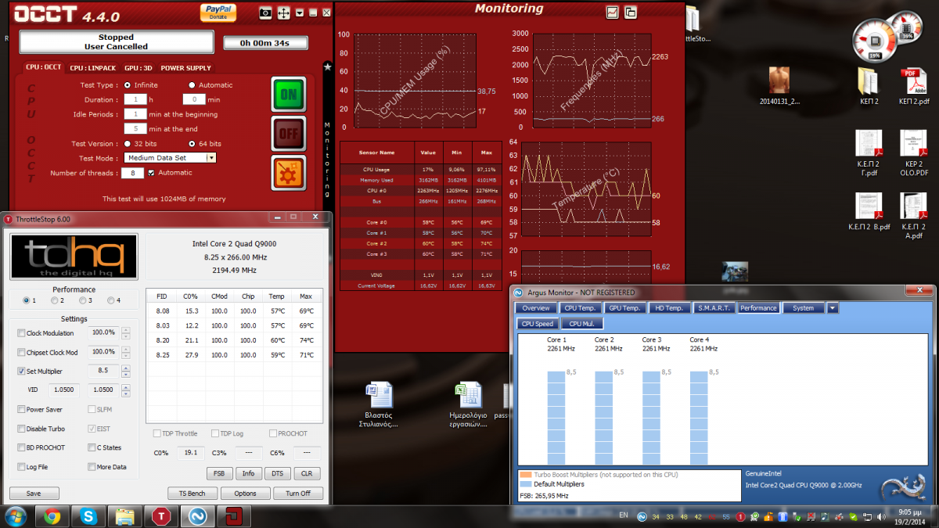939x528 pixels.
Task: Select Infinite test type
Action: 128,85
